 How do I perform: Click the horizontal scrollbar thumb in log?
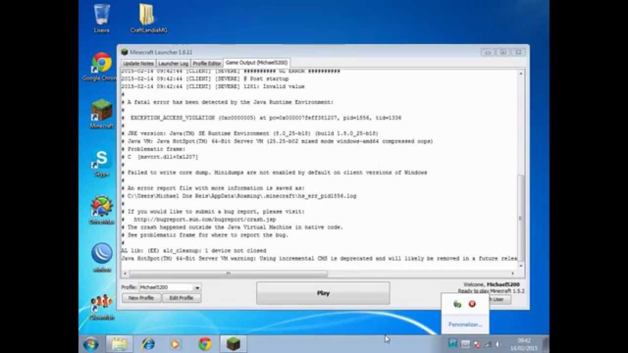coord(228,273)
